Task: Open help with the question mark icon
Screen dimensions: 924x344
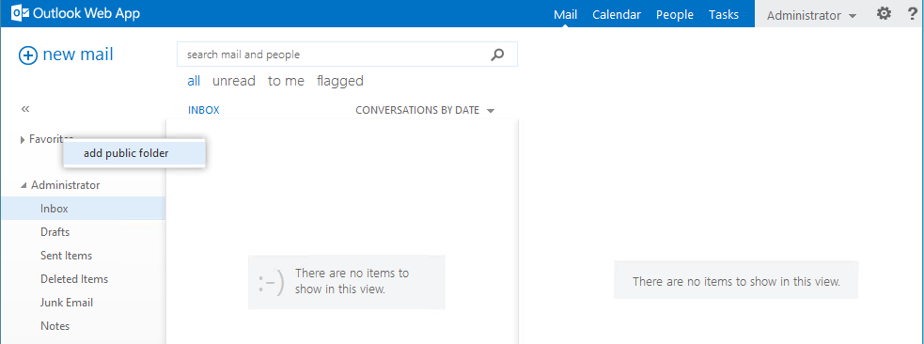Action: click(x=913, y=13)
